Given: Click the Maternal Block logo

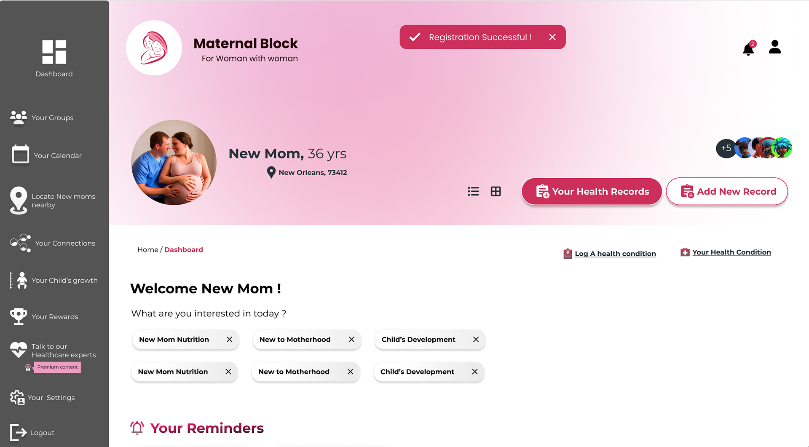Looking at the screenshot, I should point(154,48).
